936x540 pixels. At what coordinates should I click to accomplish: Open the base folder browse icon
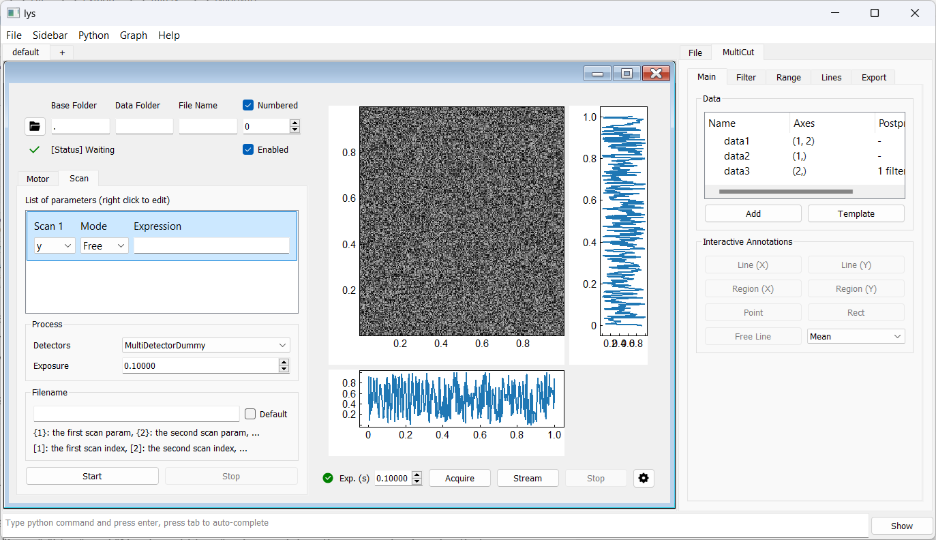click(x=35, y=126)
